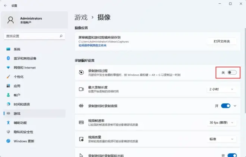Image resolution: width=246 pixels, height=157 pixels.
Task: Disable the 录制游戏时录制音频 toggle
Action: [x=225, y=106]
